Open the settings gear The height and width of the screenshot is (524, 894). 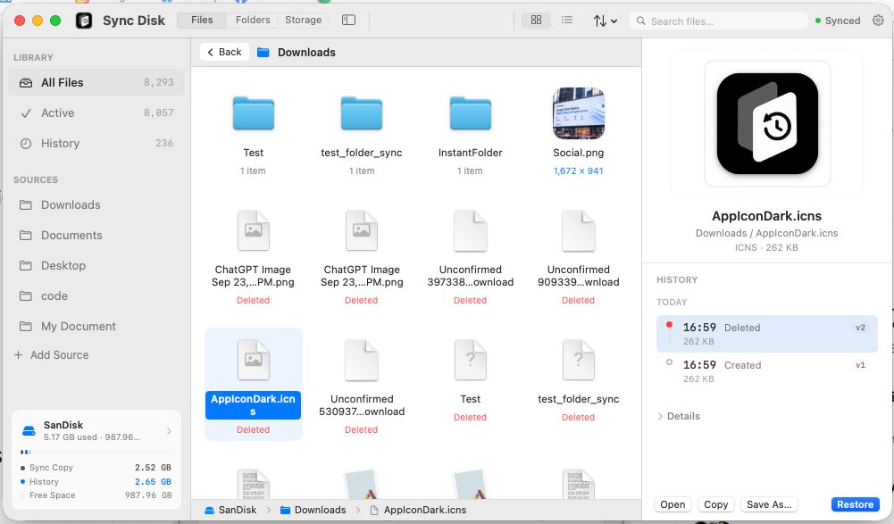(x=878, y=21)
